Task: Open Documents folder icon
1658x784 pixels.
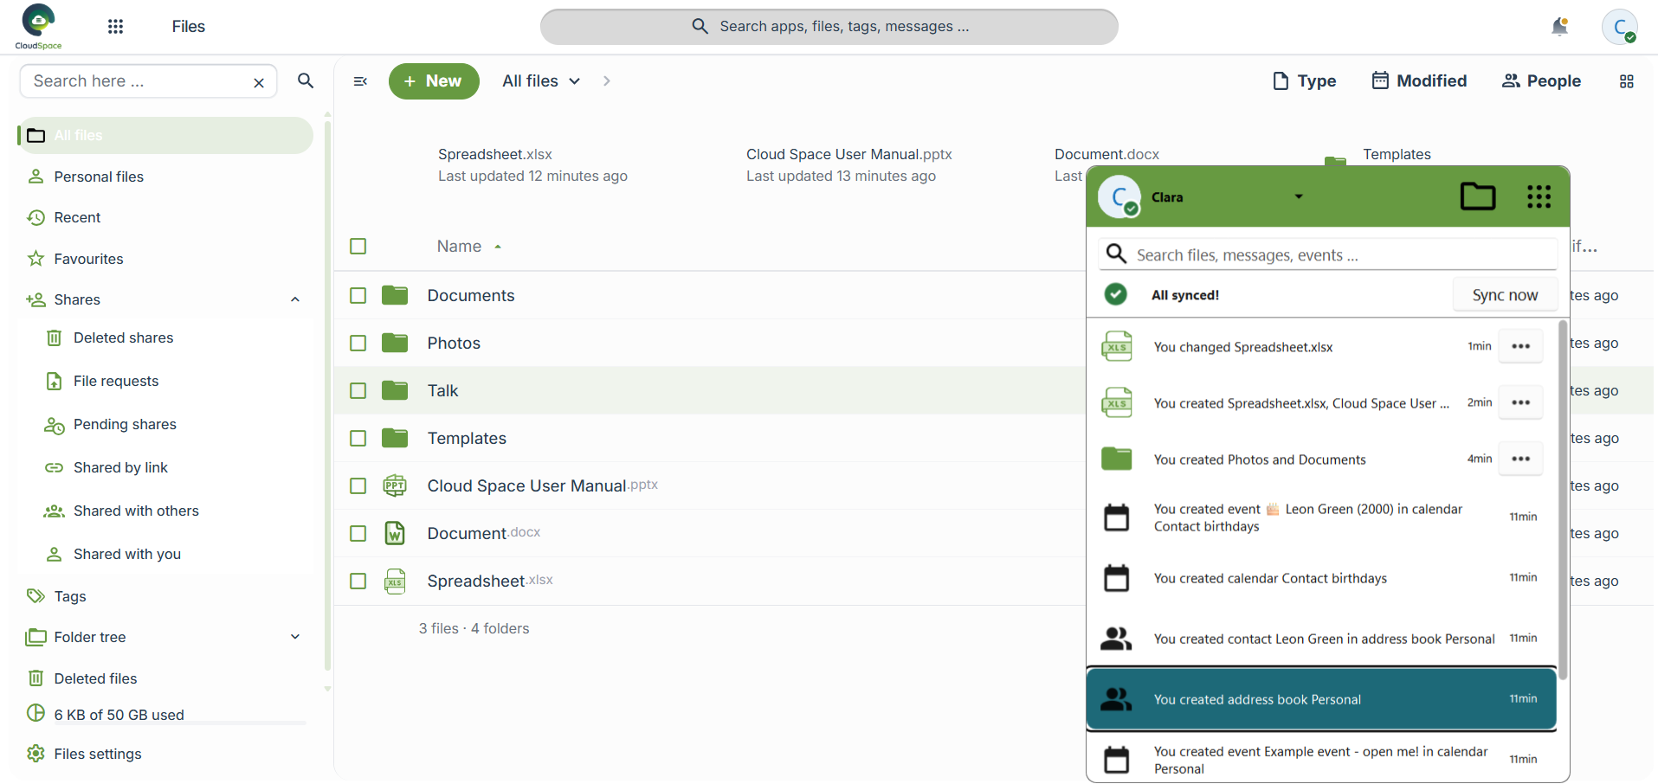Action: click(395, 296)
